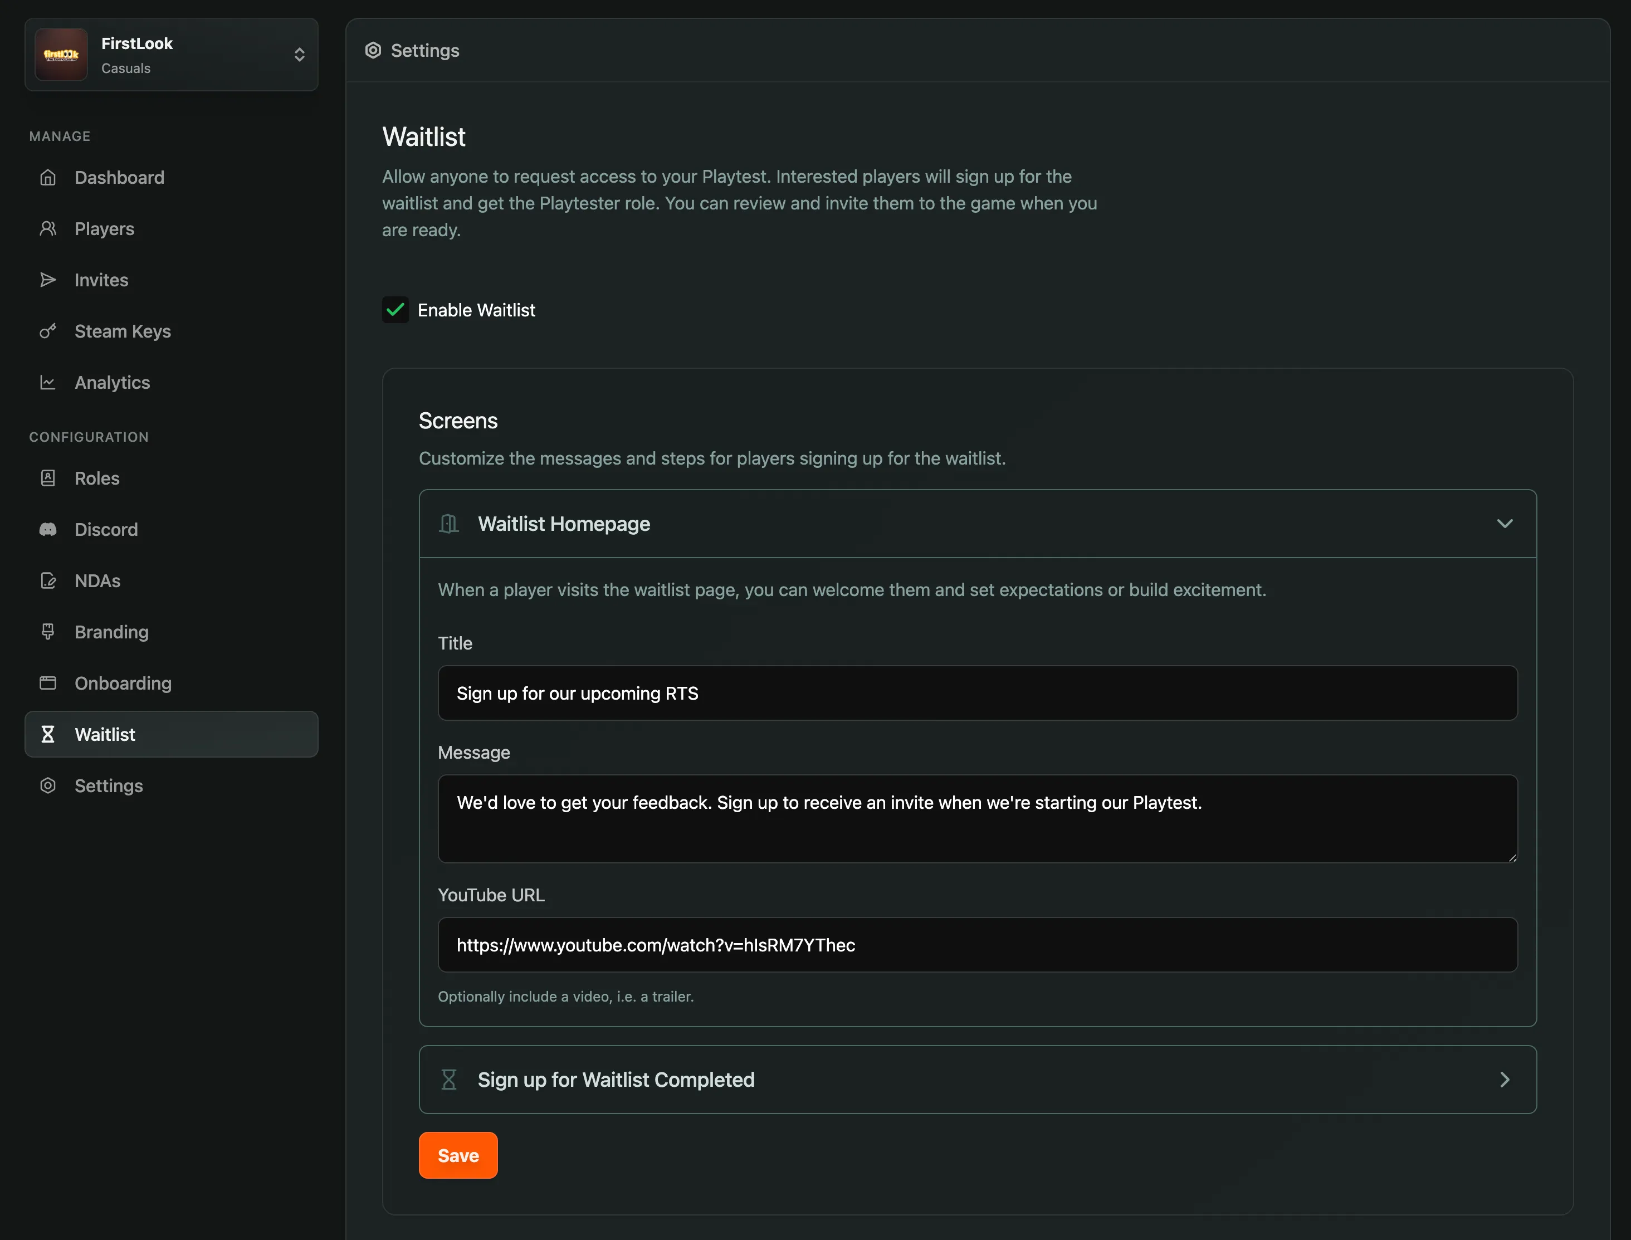Open Invites using the send icon
The width and height of the screenshot is (1631, 1240).
pyautogui.click(x=48, y=280)
